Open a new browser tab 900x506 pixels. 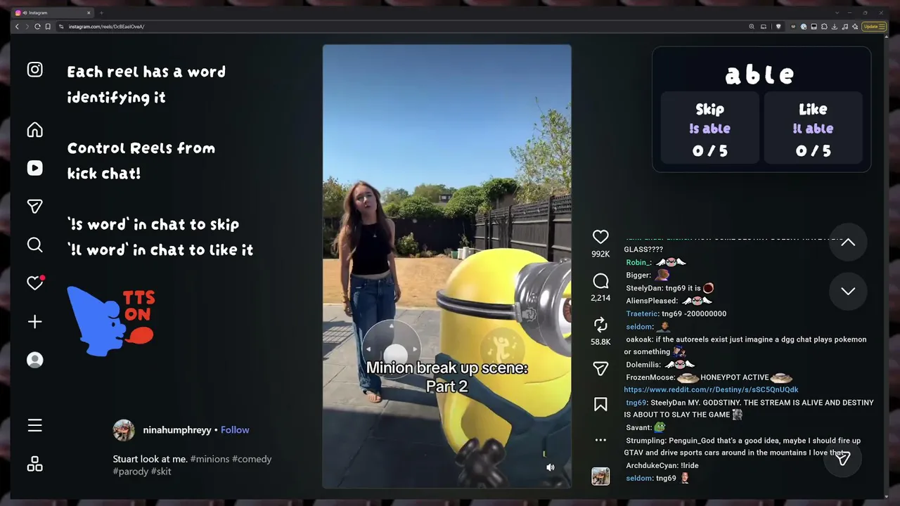101,13
